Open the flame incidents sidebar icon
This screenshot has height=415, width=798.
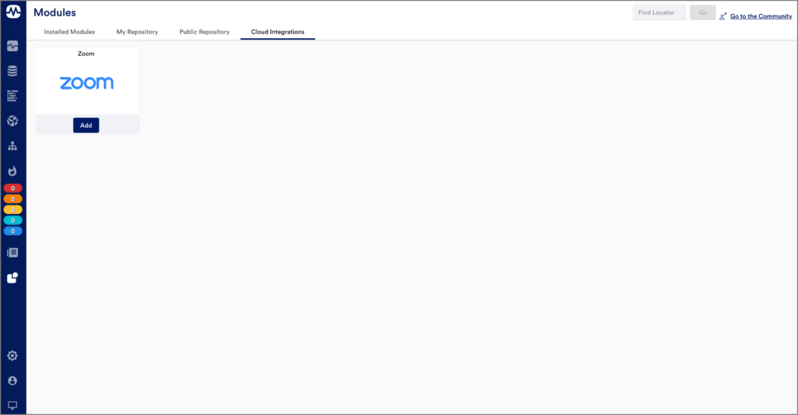(12, 171)
